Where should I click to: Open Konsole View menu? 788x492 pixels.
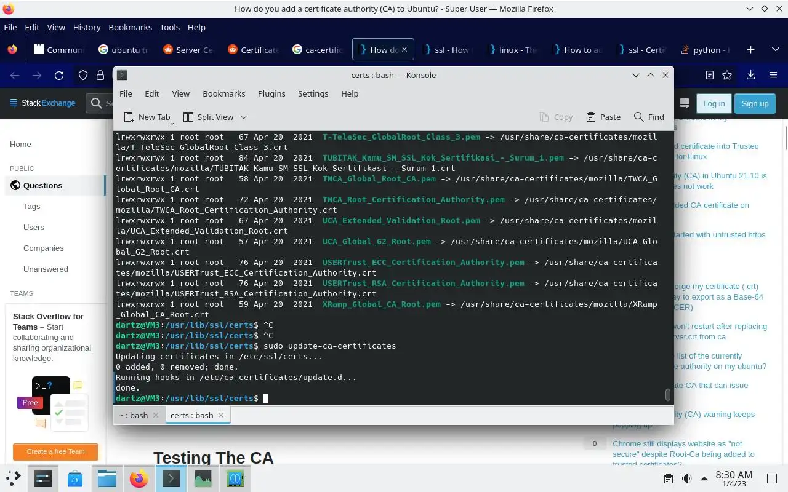click(180, 93)
